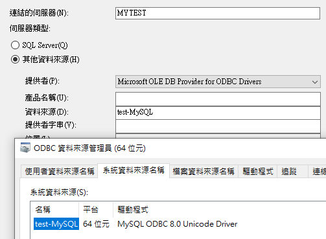Click the 連結的伺服器 MYTEST input field
The height and width of the screenshot is (239, 326).
click(218, 13)
